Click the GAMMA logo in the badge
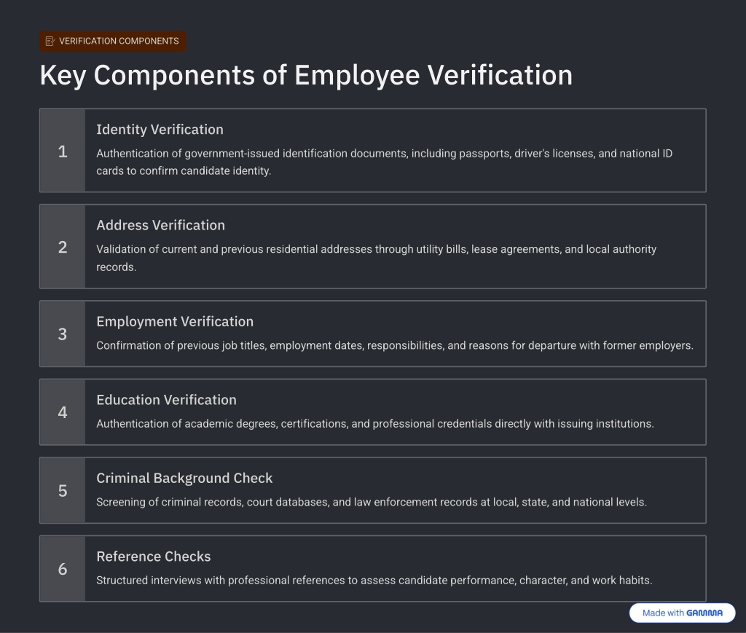This screenshot has width=746, height=633. 704,613
